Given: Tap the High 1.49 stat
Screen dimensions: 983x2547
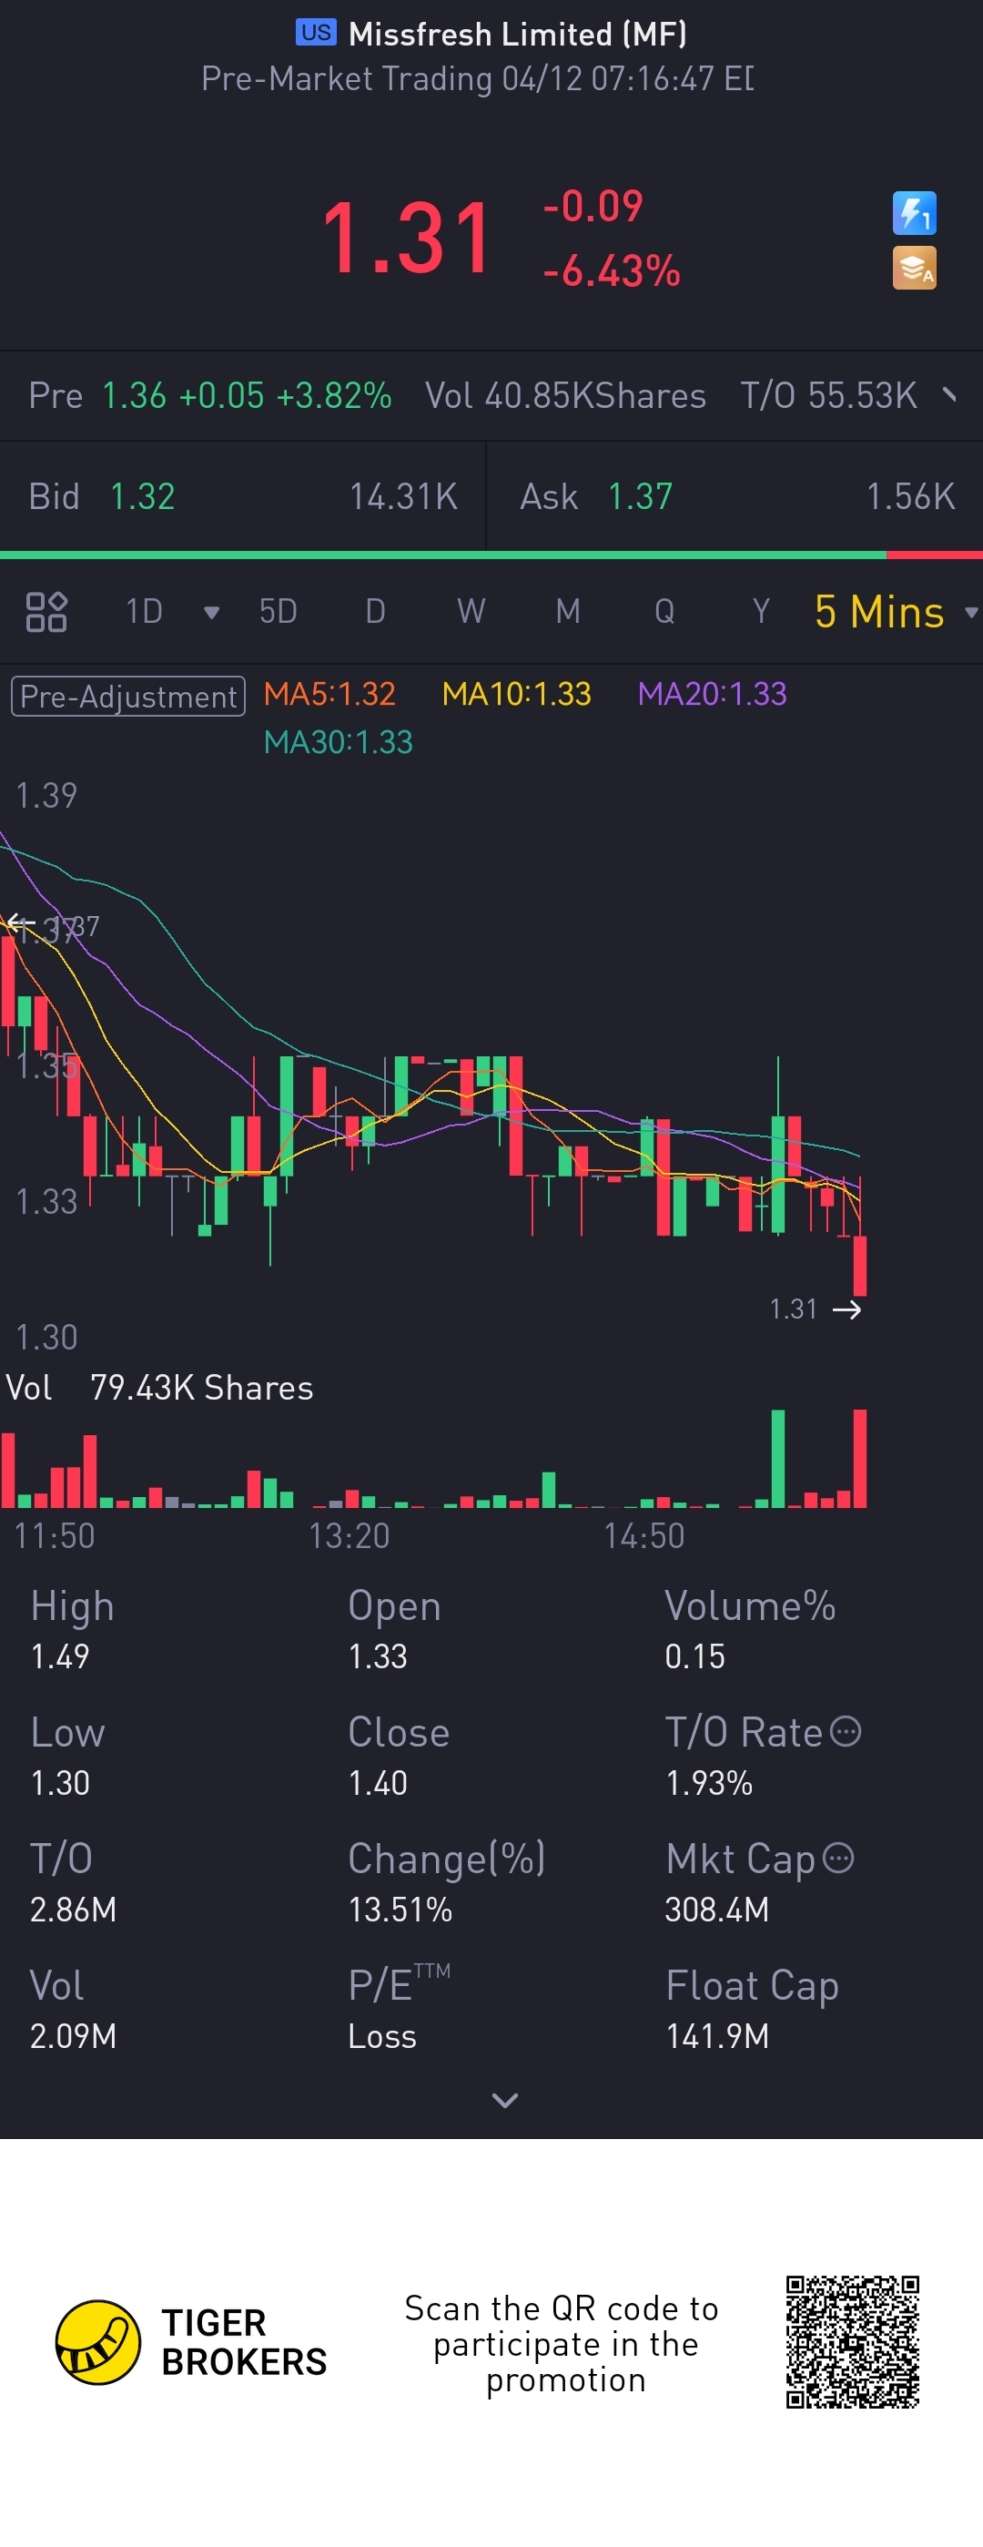Looking at the screenshot, I should [x=72, y=1630].
